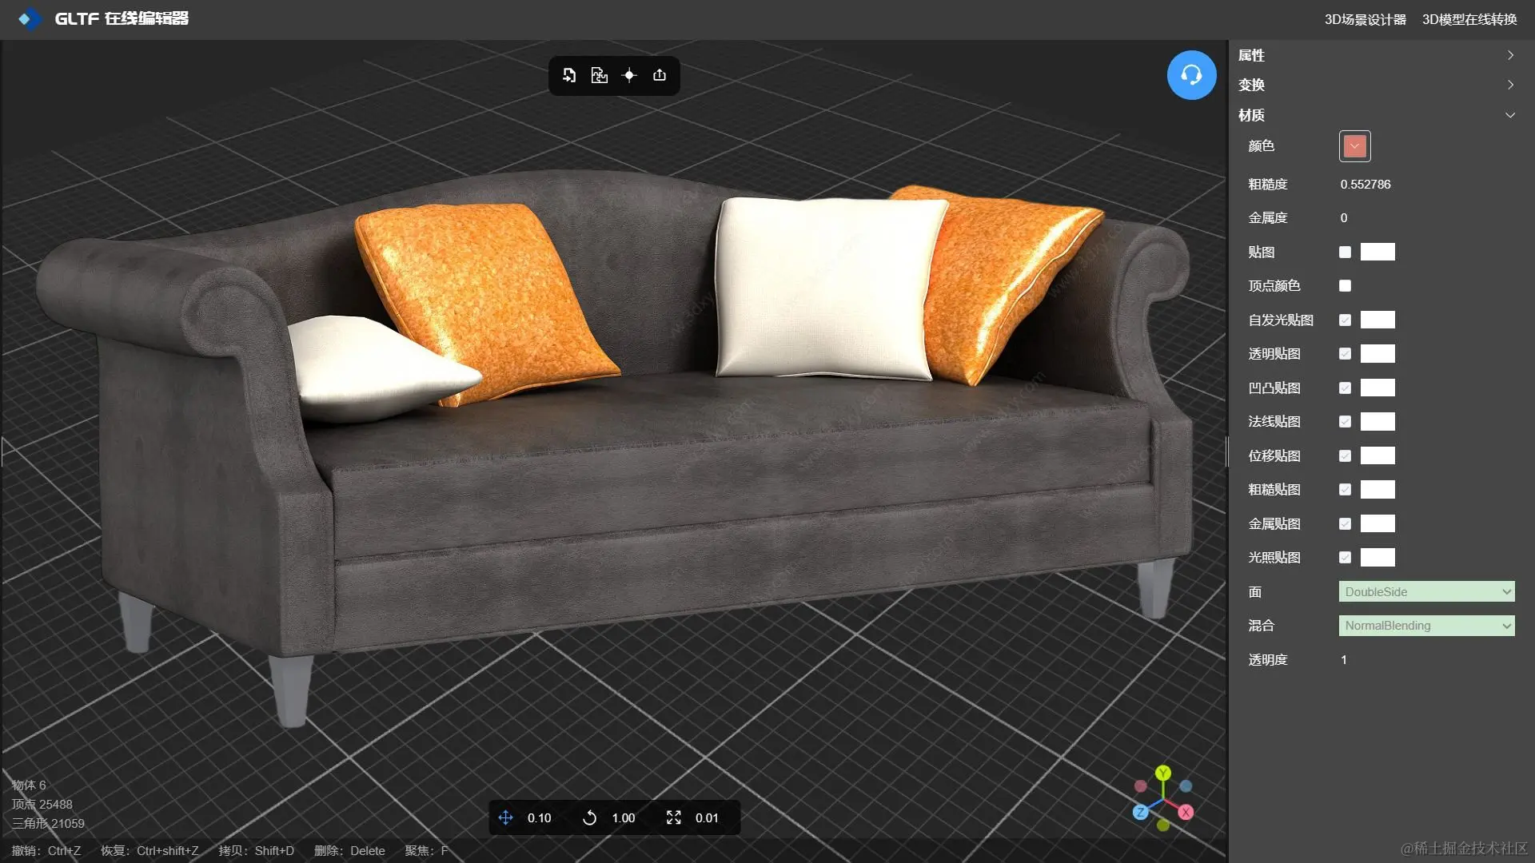Viewport: 1535px width, 863px height.
Task: Open 3D模型在线转换 from the top menu
Action: [x=1469, y=19]
